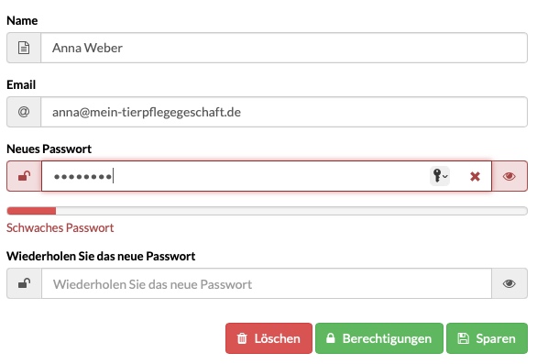This screenshot has width=537, height=364.
Task: Focus the Name field containing Anna Weber
Action: click(284, 48)
